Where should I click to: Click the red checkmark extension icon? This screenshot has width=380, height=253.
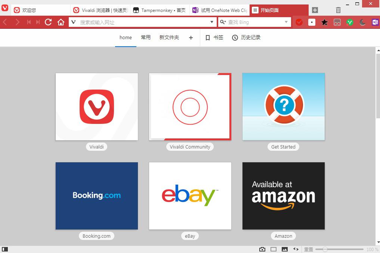299,22
